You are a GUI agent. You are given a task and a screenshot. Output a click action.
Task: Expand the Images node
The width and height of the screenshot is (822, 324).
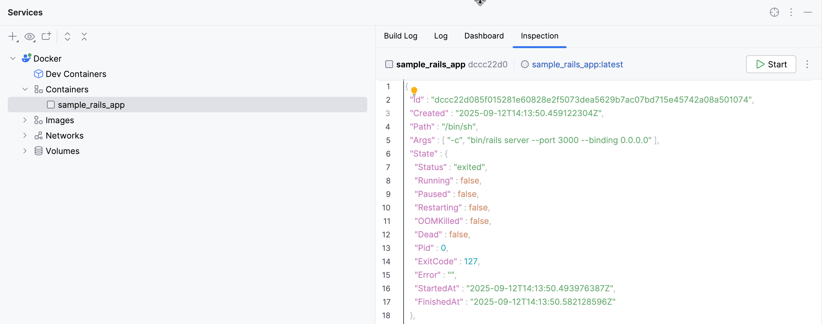(x=25, y=120)
